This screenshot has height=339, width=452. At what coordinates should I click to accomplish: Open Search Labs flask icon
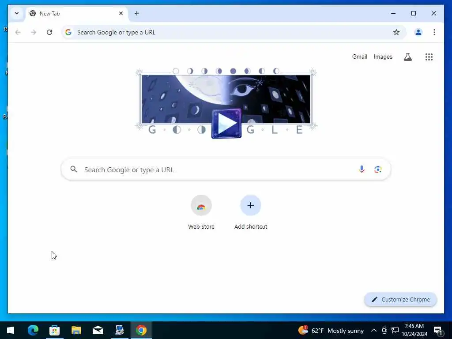pyautogui.click(x=407, y=57)
